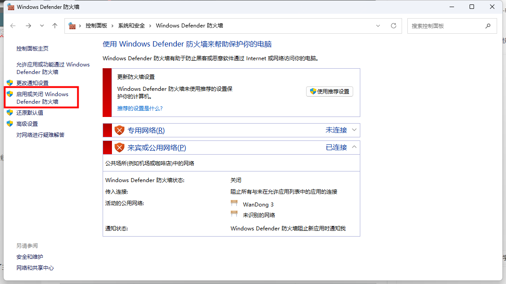Expand chevron after 控制面板 breadcrumb
Image resolution: width=506 pixels, height=284 pixels.
pyautogui.click(x=112, y=26)
